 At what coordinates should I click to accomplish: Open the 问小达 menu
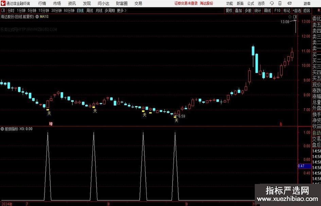(x=103, y=3)
